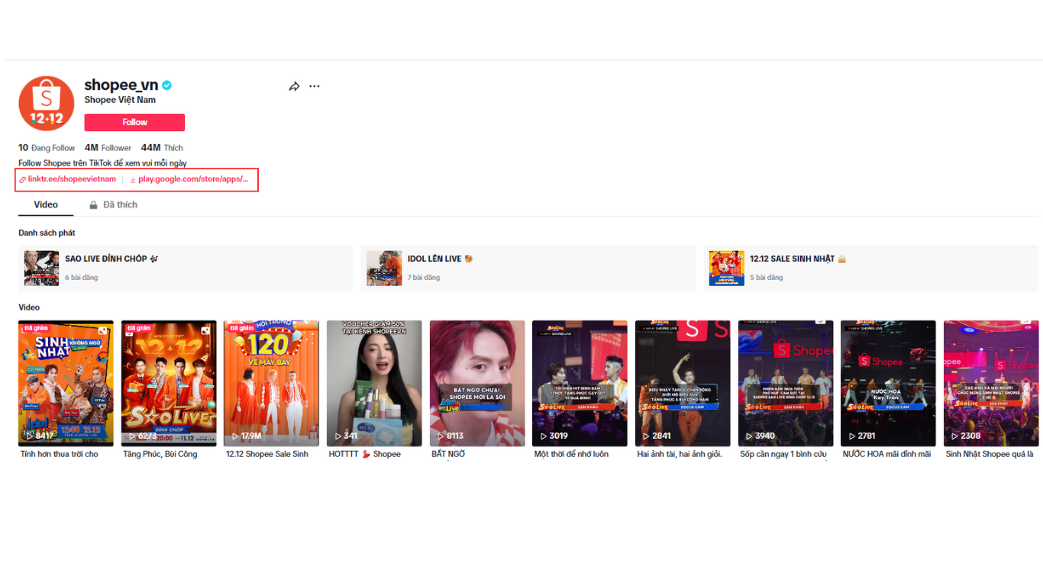Click the caption 'Sinh Nhật Shopee quá là'

pos(990,454)
